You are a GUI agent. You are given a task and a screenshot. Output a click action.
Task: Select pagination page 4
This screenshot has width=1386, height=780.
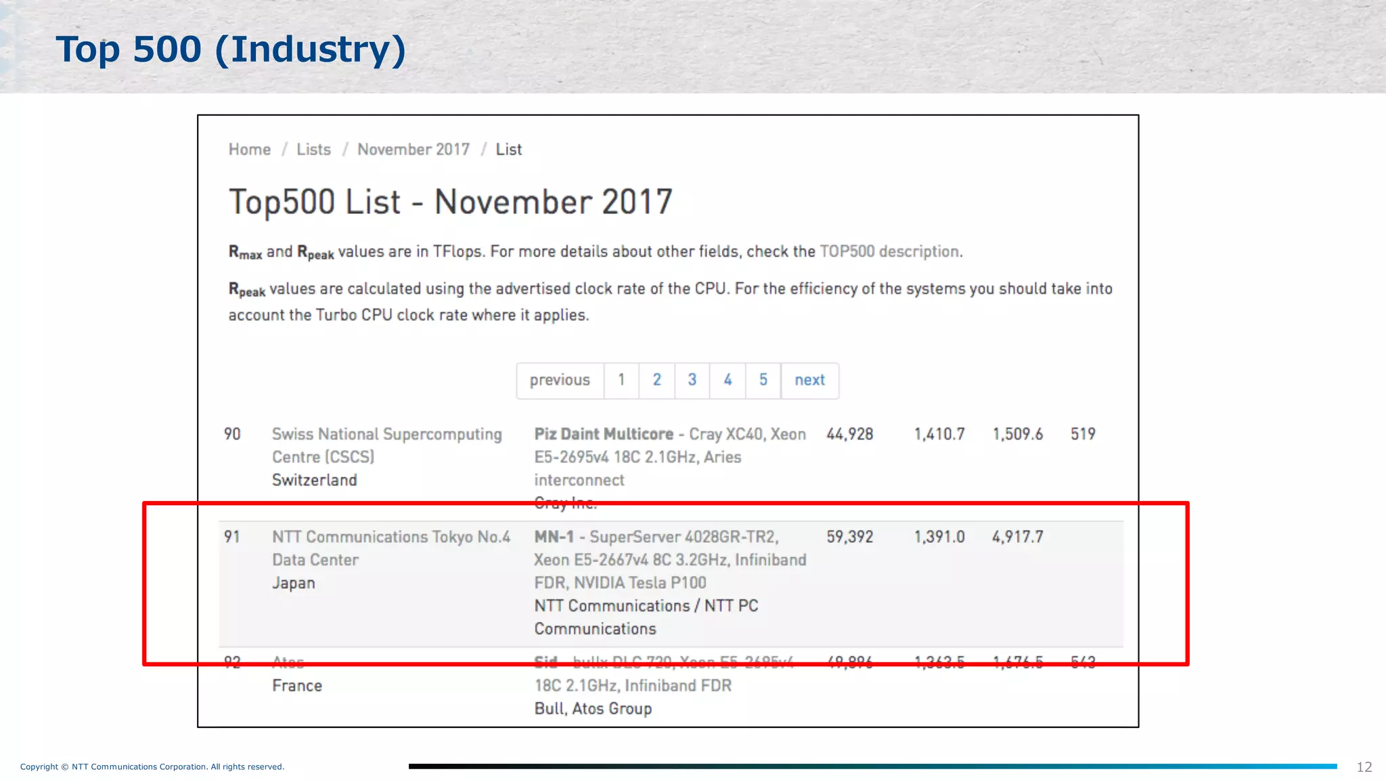coord(728,380)
